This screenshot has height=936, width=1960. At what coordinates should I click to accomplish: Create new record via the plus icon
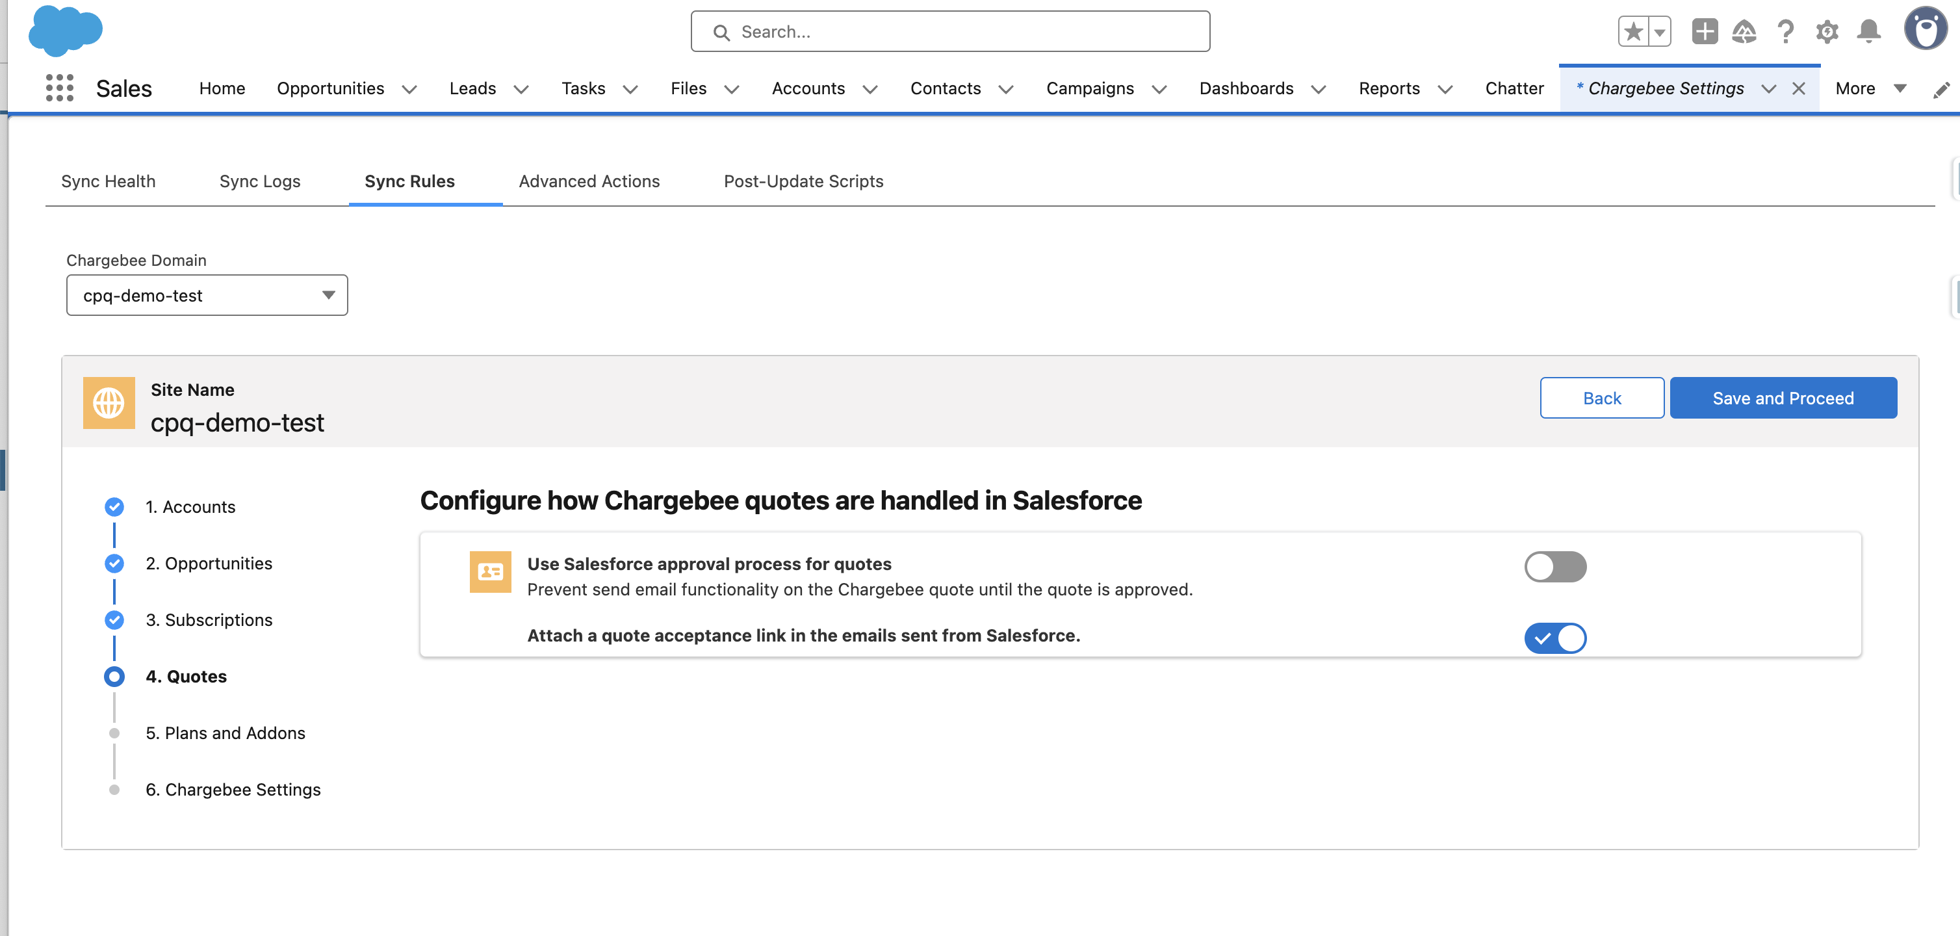pos(1705,31)
